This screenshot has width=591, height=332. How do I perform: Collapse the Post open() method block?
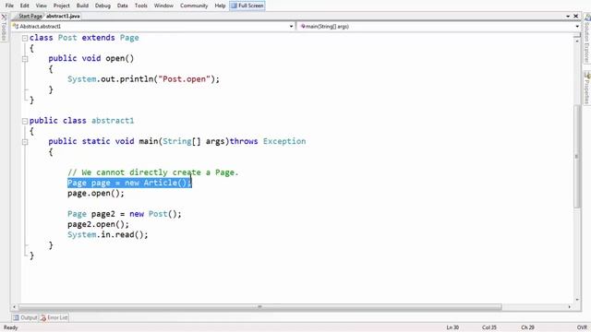coord(25,59)
